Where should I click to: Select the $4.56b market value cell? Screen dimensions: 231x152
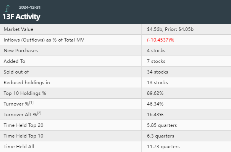click(170, 29)
